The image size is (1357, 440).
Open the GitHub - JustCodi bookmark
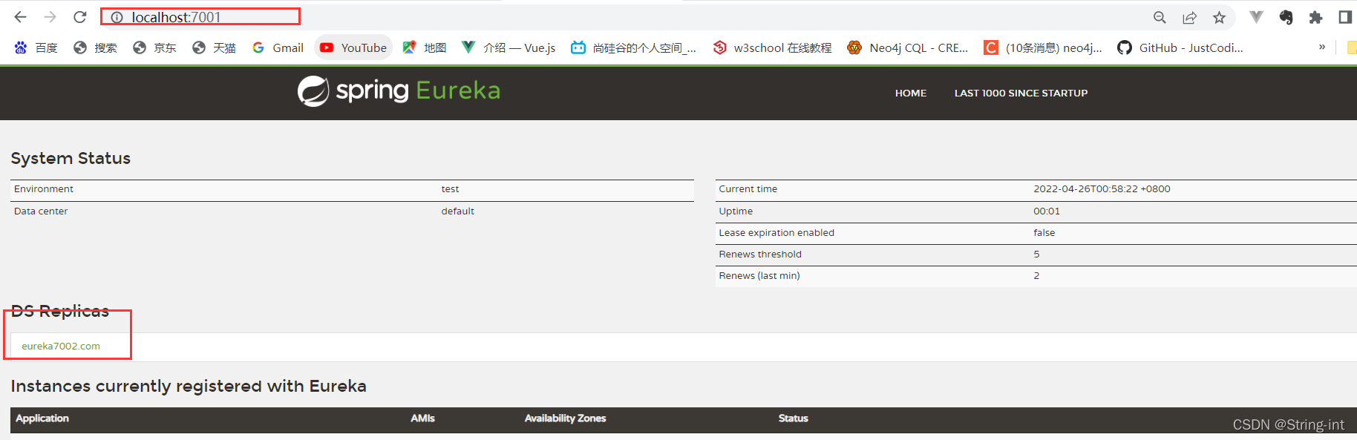(1180, 47)
